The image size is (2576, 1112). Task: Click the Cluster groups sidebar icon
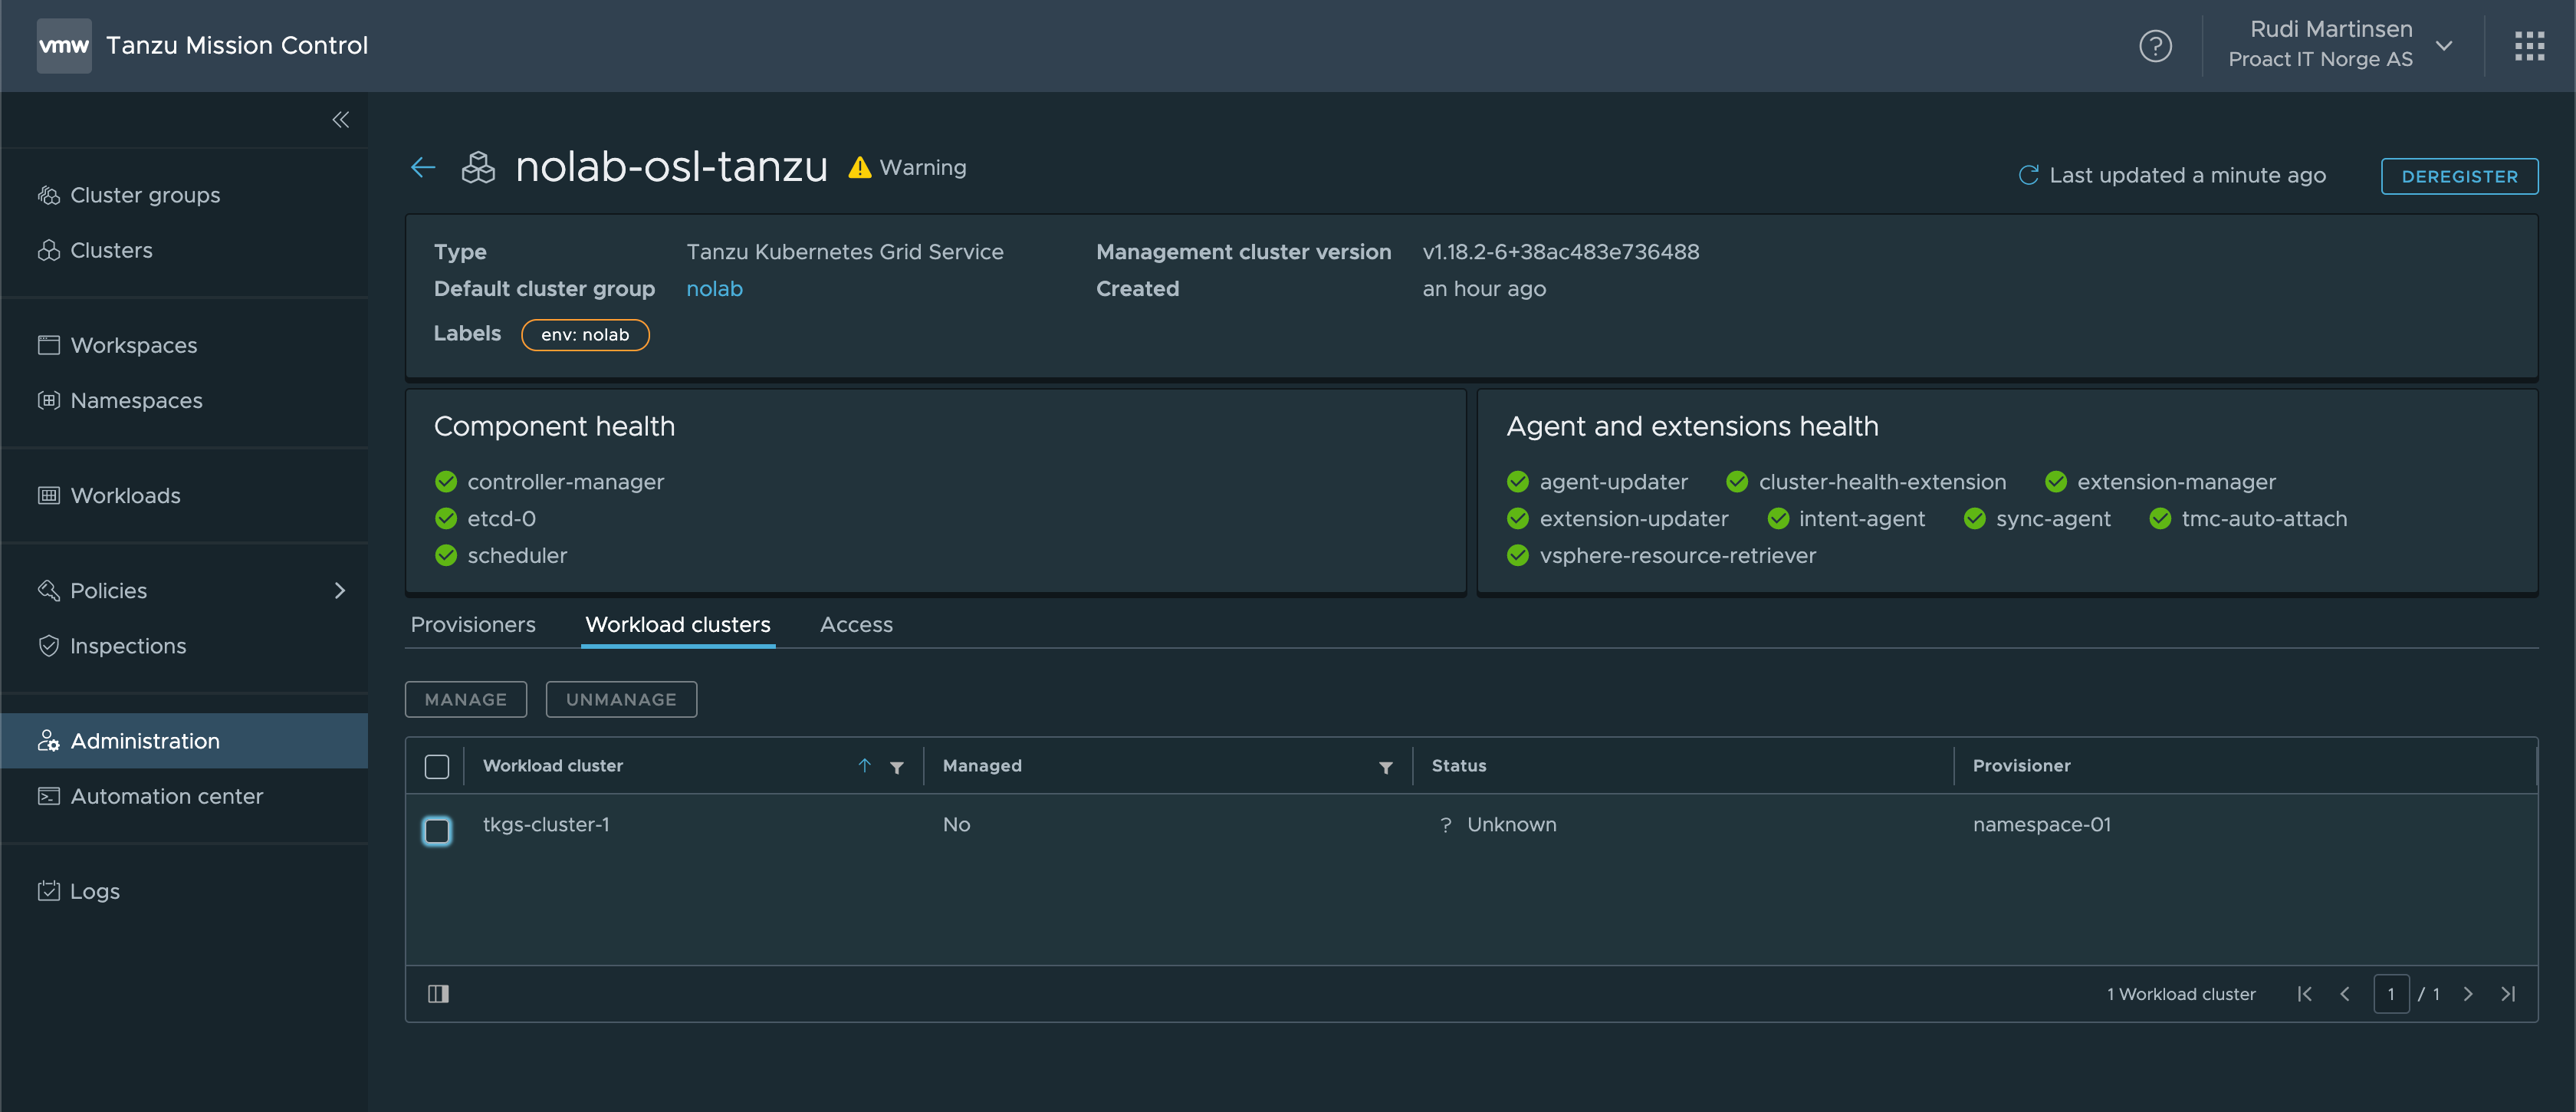(x=49, y=195)
